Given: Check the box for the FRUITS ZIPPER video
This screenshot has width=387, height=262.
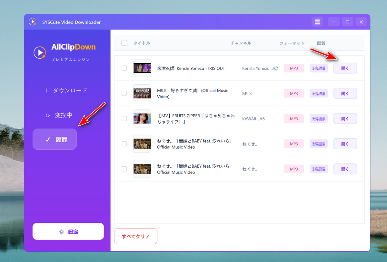Looking at the screenshot, I should (124, 118).
